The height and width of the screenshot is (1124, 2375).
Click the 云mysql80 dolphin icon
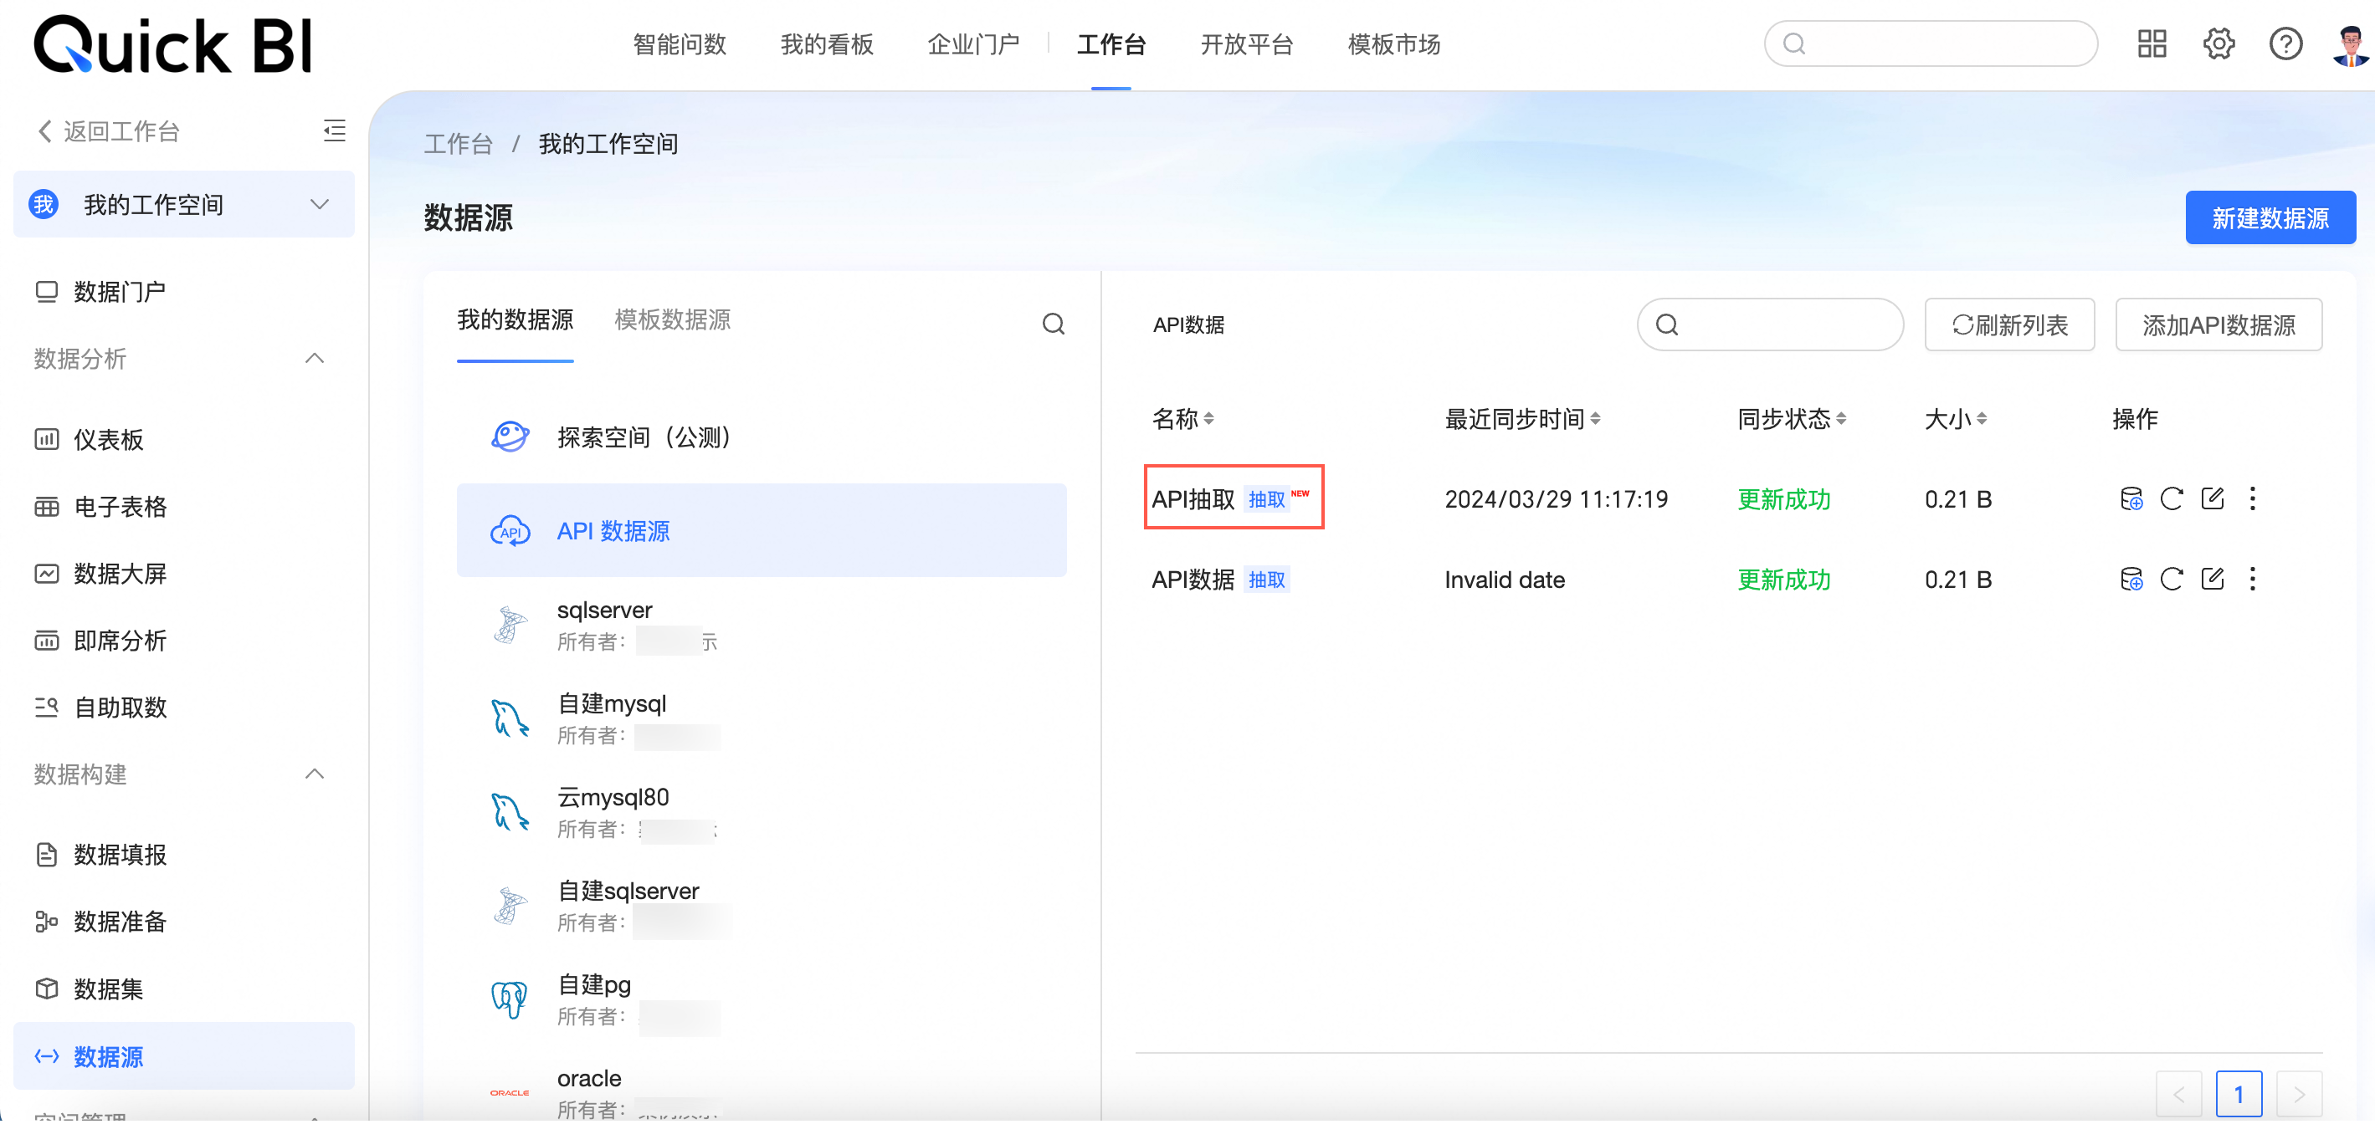click(510, 812)
